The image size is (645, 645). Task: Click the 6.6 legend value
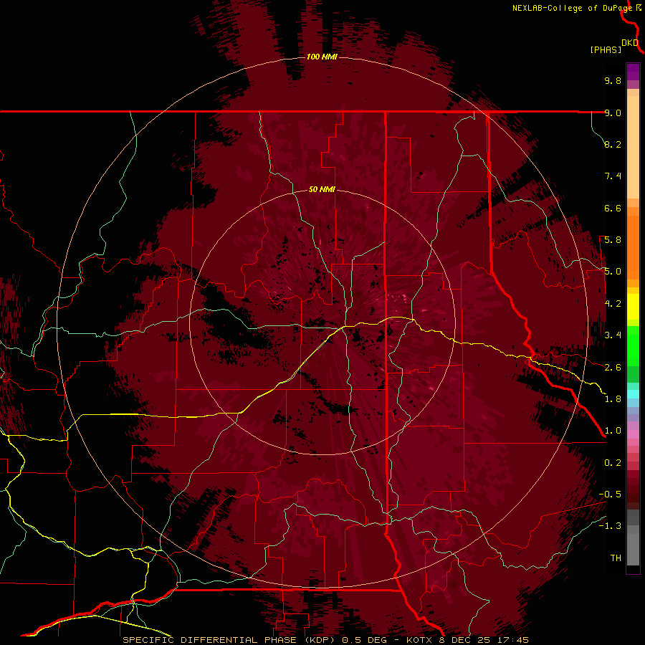[x=613, y=208]
